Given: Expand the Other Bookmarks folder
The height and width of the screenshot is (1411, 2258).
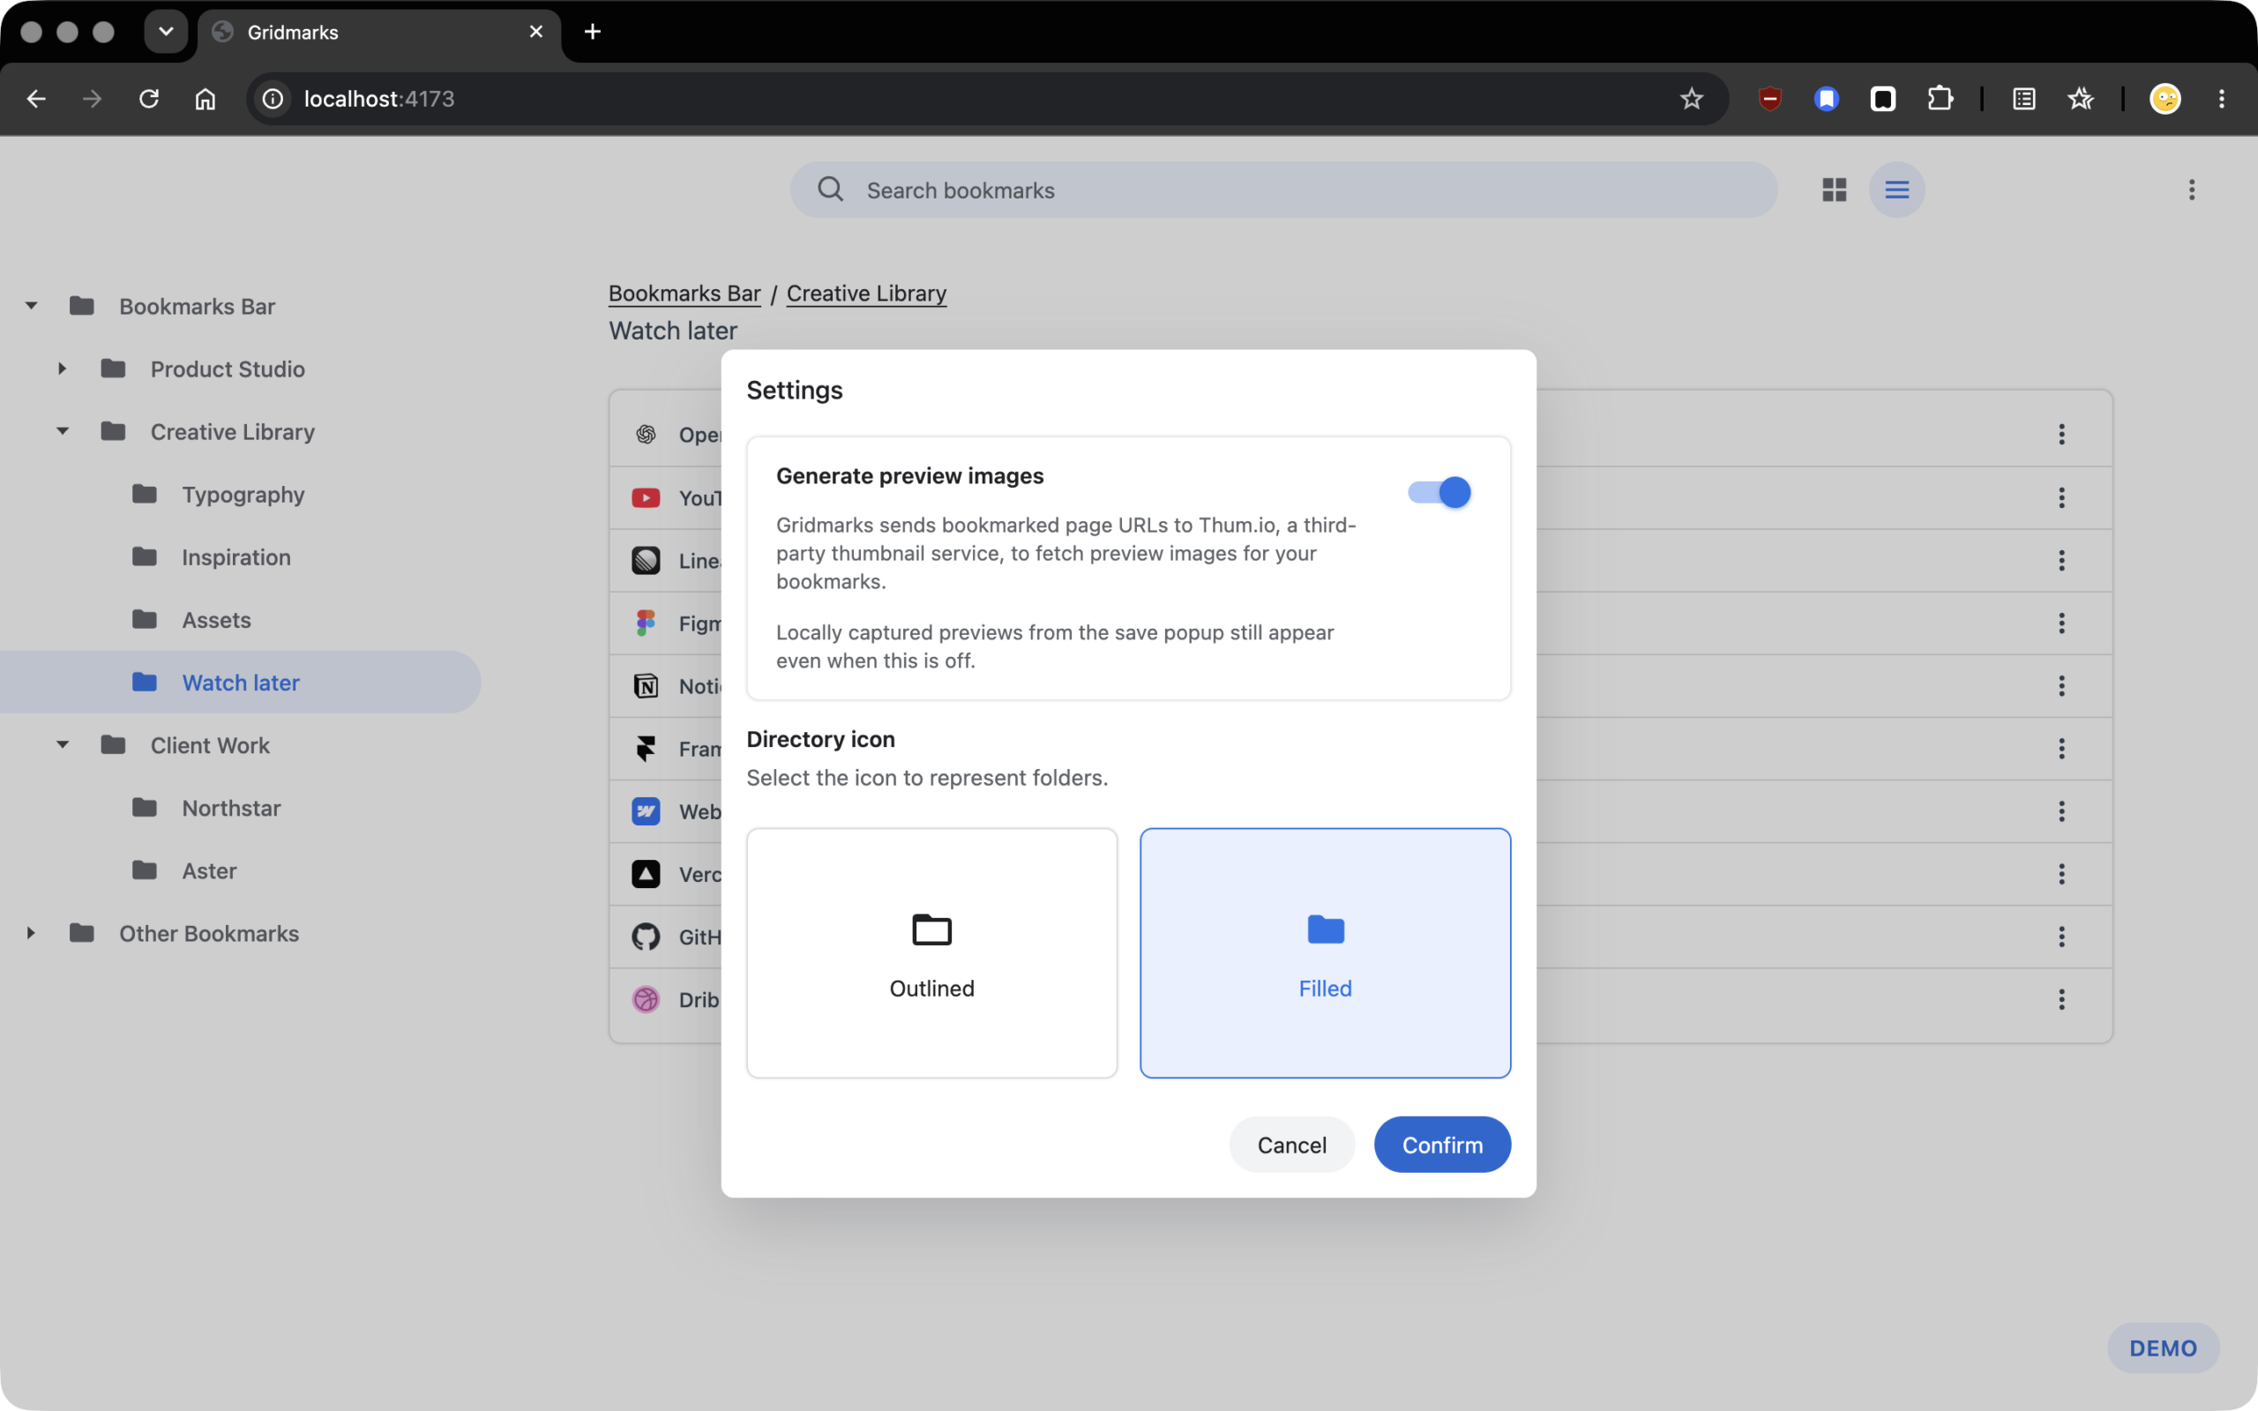Looking at the screenshot, I should click(32, 933).
